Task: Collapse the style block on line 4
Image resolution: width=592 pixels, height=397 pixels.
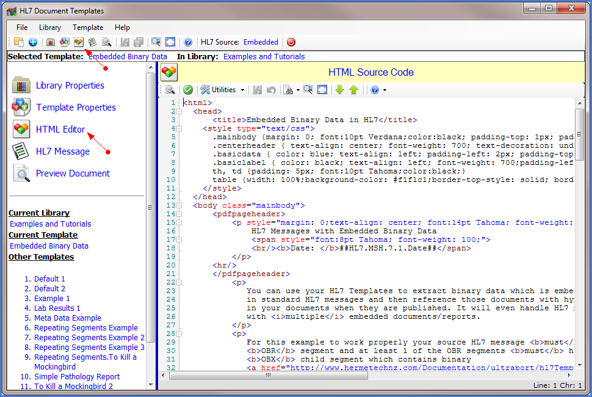Action: click(x=179, y=129)
